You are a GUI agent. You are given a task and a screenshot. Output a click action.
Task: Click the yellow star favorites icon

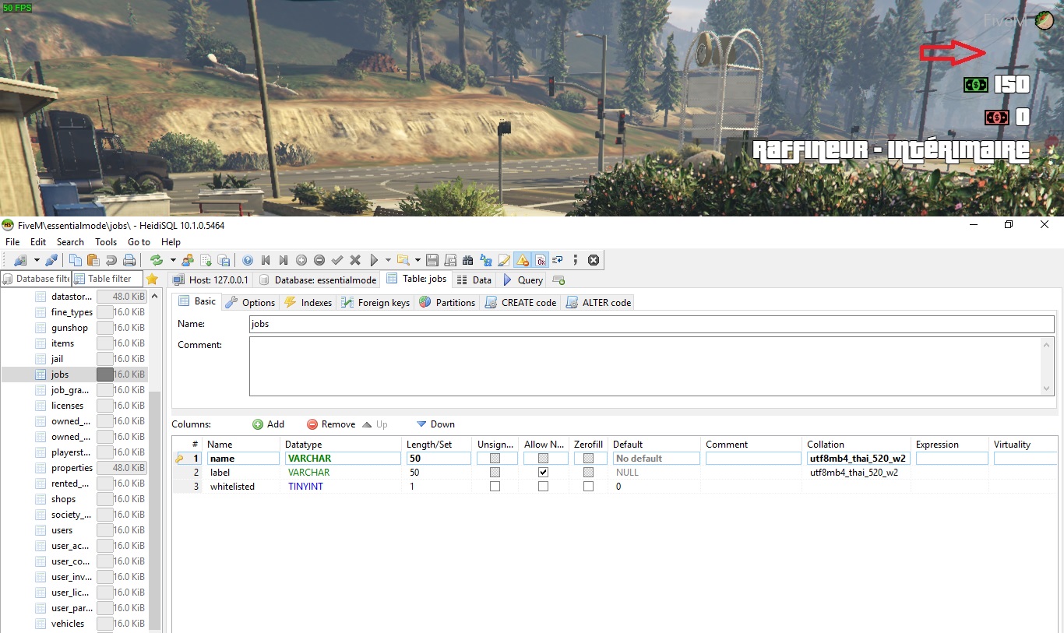point(153,279)
